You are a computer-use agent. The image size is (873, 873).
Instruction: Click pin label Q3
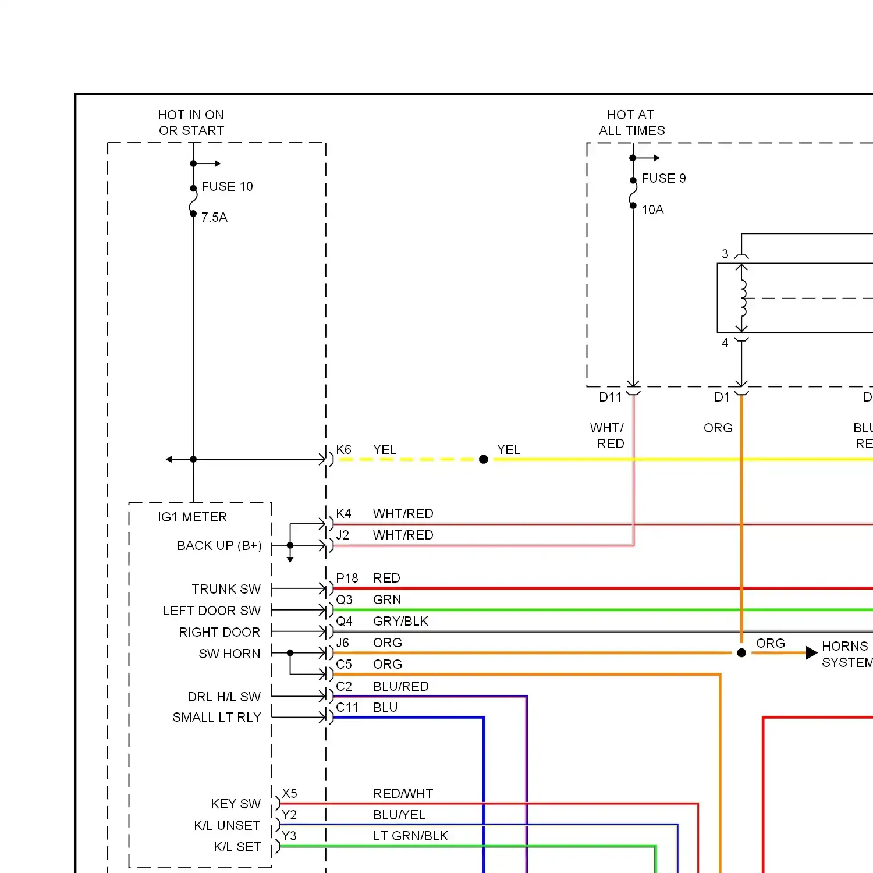(x=344, y=599)
